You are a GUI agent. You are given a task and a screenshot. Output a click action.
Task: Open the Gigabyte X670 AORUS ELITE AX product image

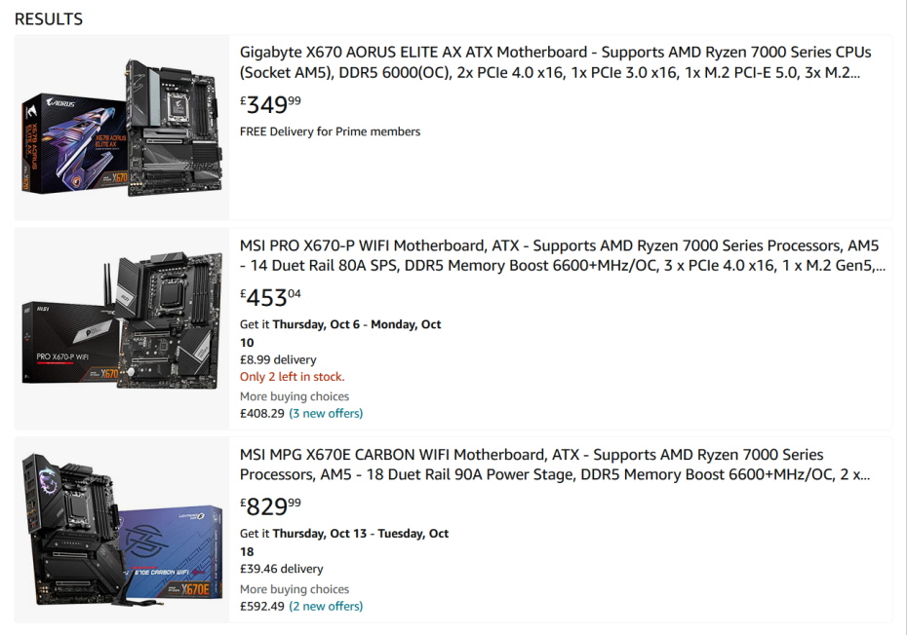point(122,128)
